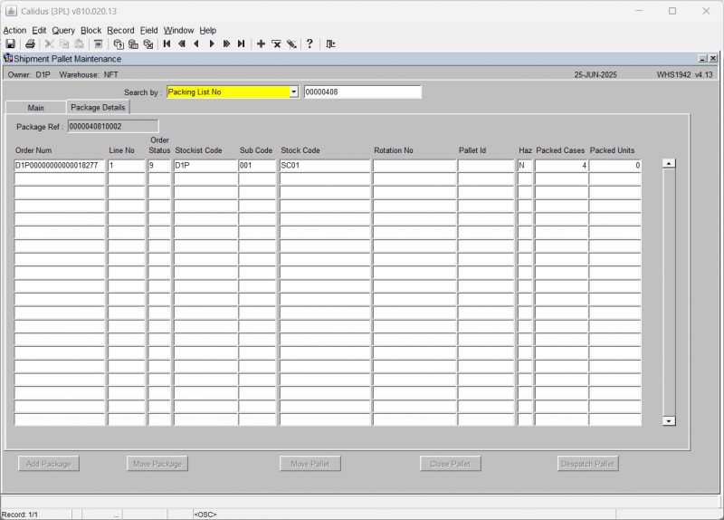Click the previous block double-arrow icon
The width and height of the screenshot is (724, 520).
click(x=182, y=43)
